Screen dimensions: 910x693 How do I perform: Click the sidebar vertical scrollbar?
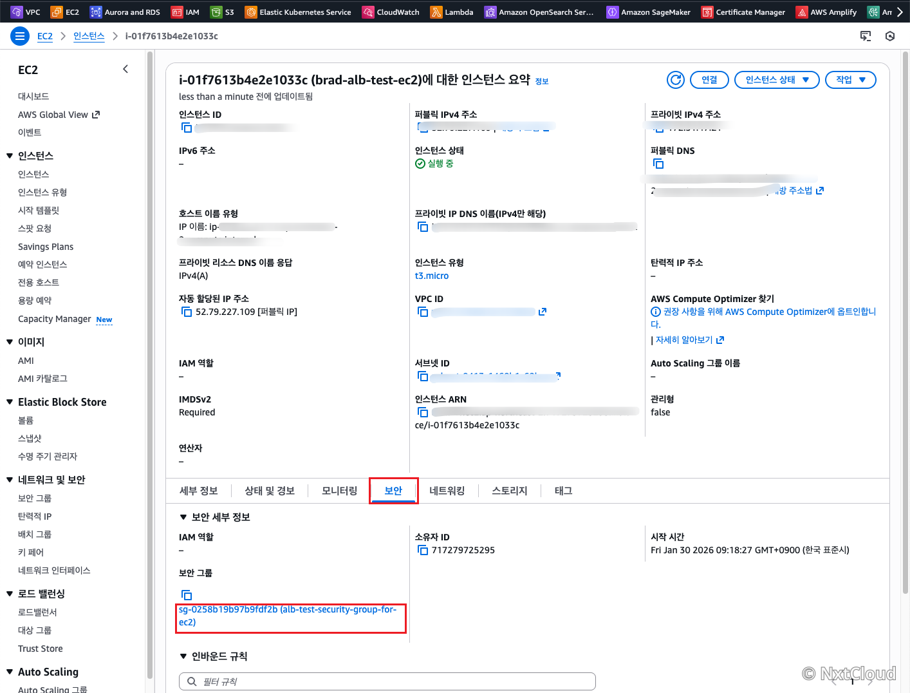[150, 364]
